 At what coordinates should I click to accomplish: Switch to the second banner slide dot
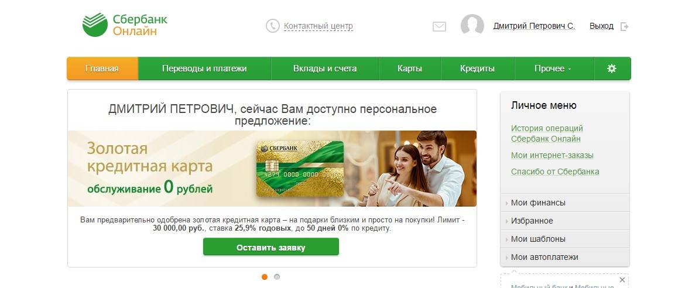click(x=277, y=277)
